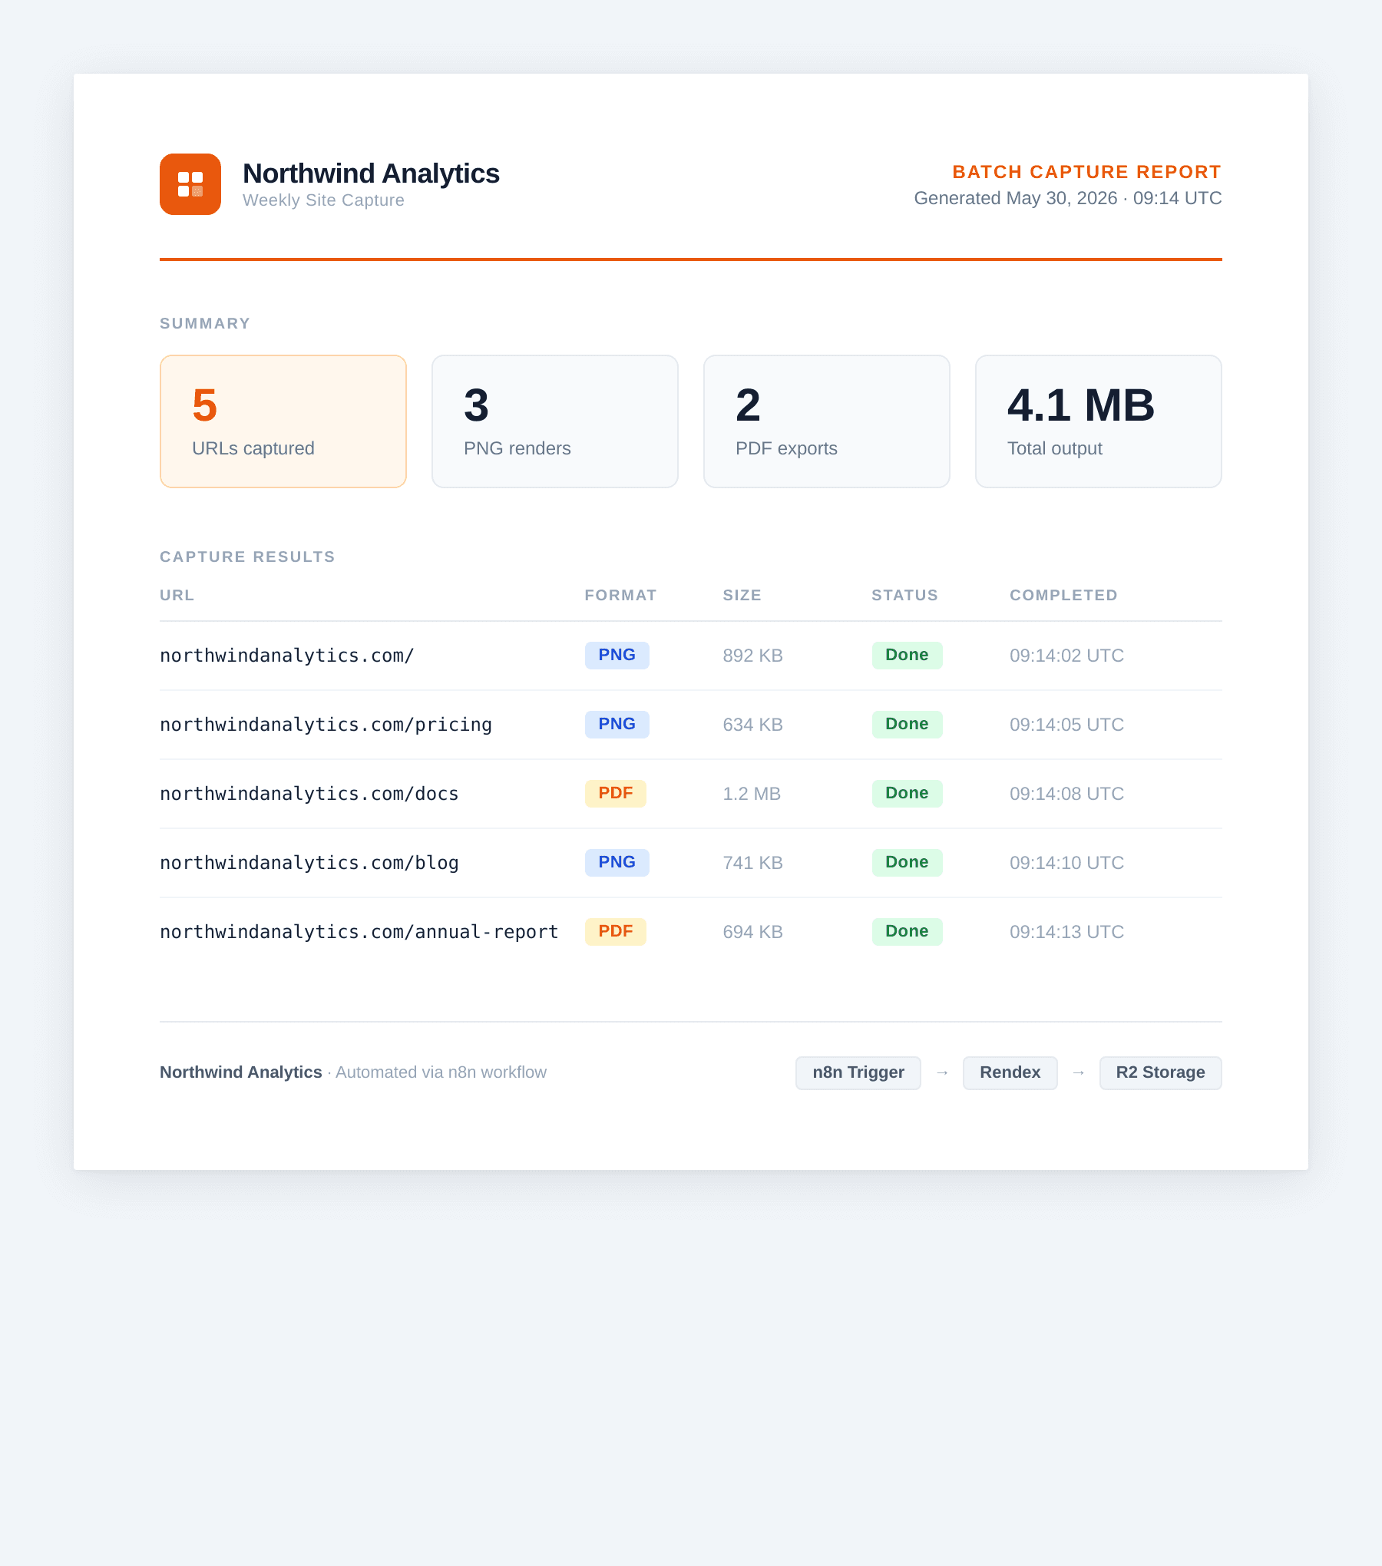Click the Done status for the 892 KB row
Viewport: 1382px width, 1566px height.
(x=907, y=656)
